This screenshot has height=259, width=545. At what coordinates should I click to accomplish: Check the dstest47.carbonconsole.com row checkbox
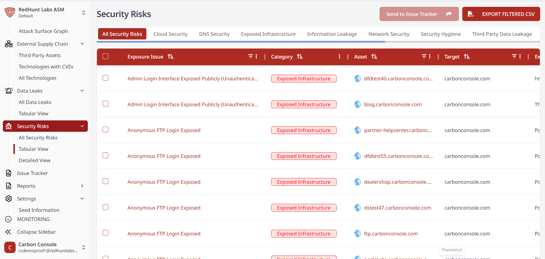point(105,207)
